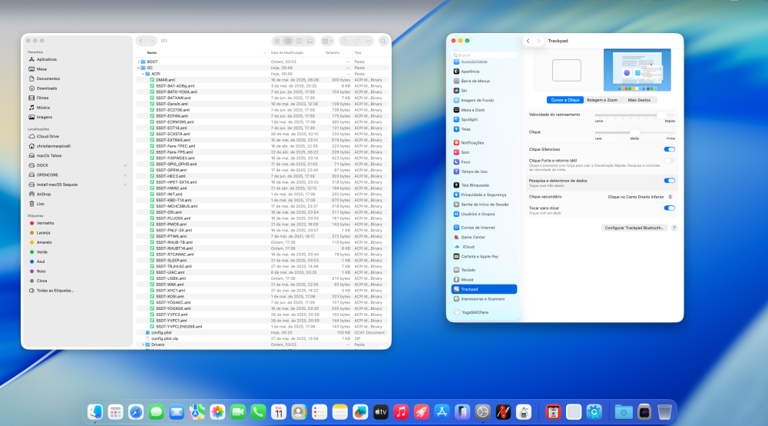This screenshot has height=426, width=768.
Task: Go back in System Settings
Action: tap(528, 42)
